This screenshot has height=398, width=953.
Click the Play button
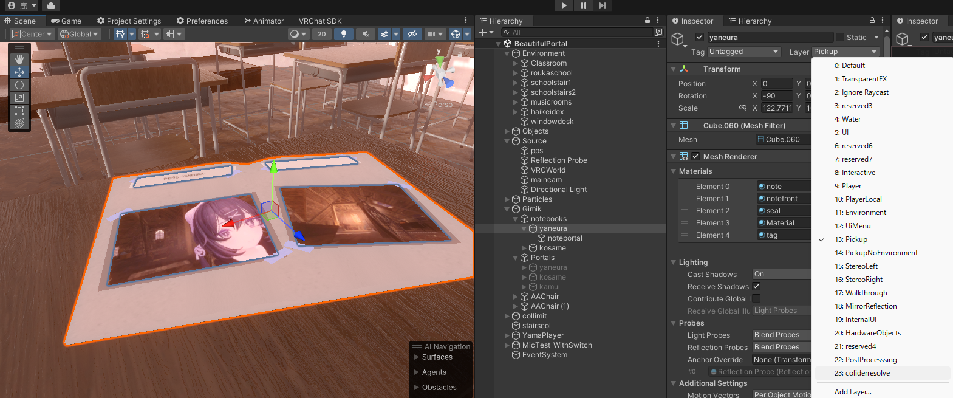coord(564,5)
